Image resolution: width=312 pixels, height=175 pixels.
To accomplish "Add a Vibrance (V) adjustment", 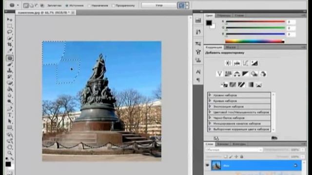I will click(219, 74).
